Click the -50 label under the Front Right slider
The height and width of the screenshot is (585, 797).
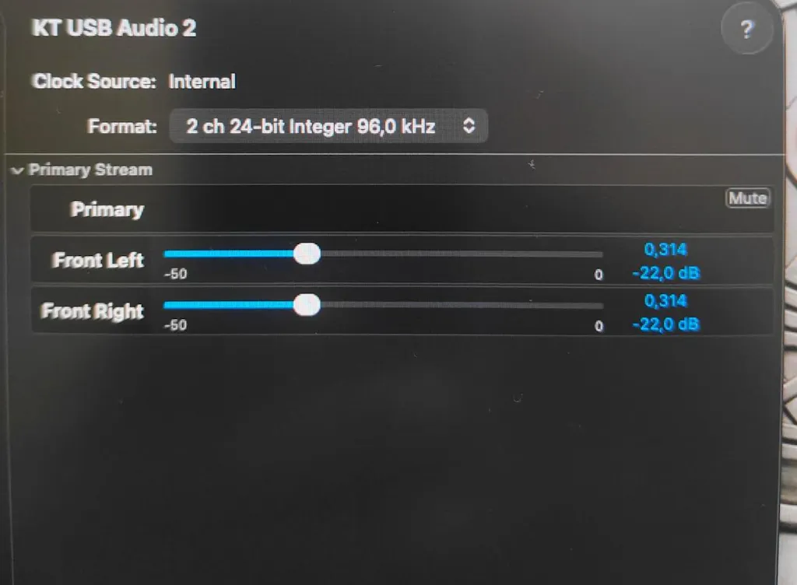point(175,325)
